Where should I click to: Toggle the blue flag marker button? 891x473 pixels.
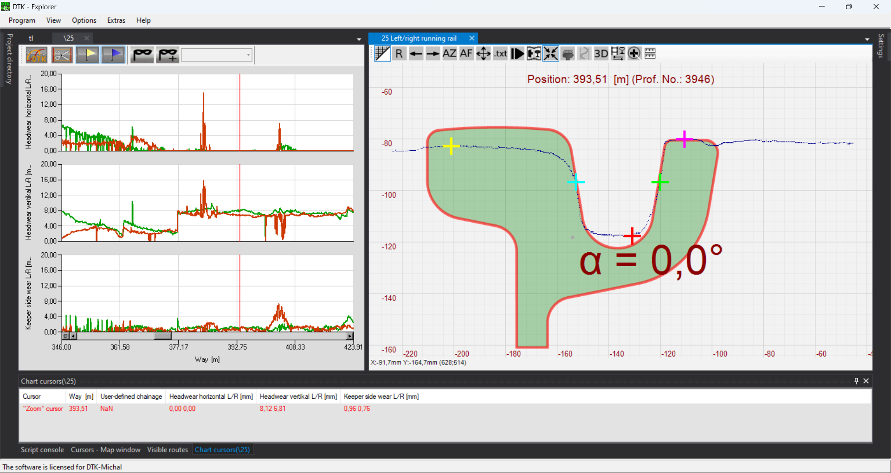tap(113, 55)
